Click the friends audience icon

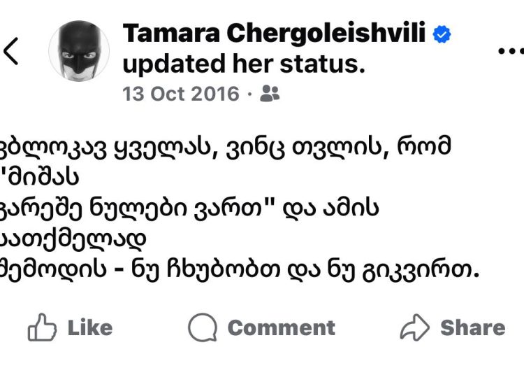tap(269, 94)
